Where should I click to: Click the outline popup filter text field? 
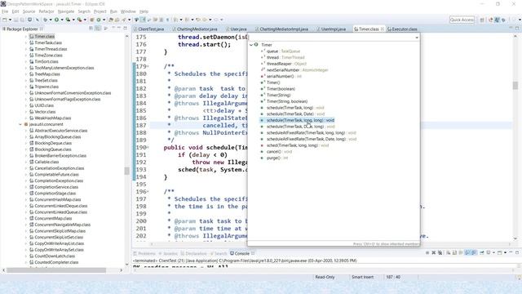(x=331, y=38)
